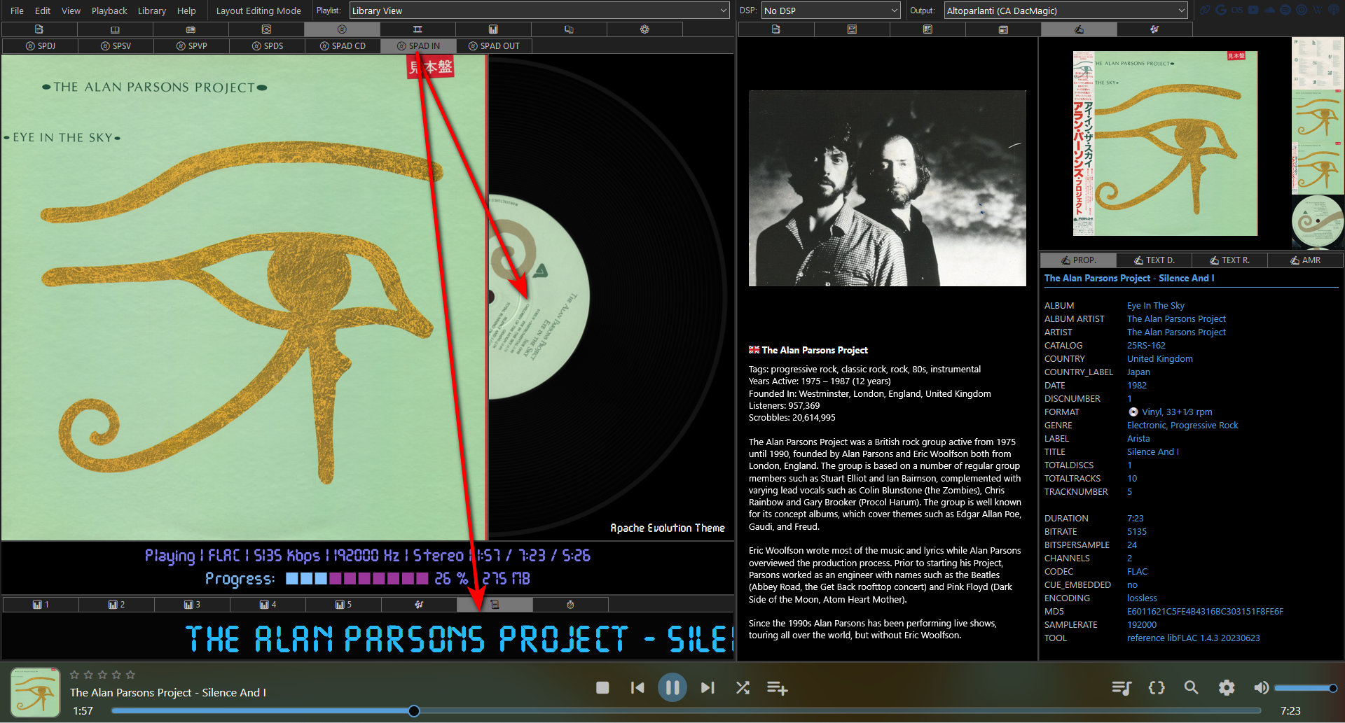Click the window icon tab in right panel

coord(1003,29)
